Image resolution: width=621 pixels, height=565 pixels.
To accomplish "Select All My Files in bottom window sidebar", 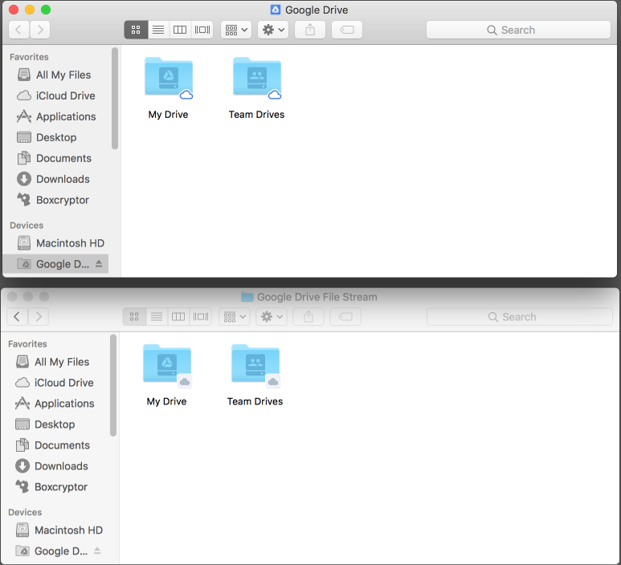I will pos(55,362).
